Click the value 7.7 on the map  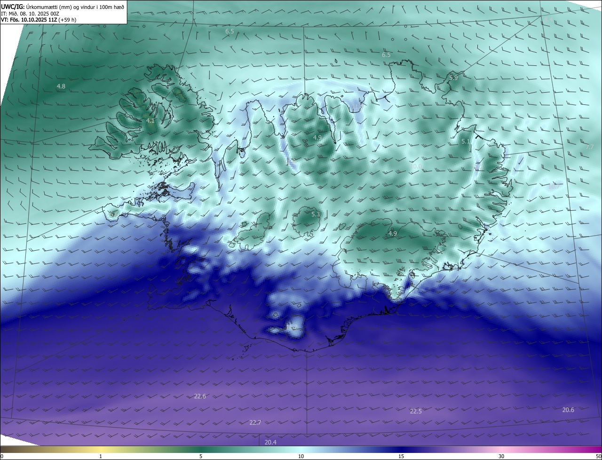click(589, 147)
